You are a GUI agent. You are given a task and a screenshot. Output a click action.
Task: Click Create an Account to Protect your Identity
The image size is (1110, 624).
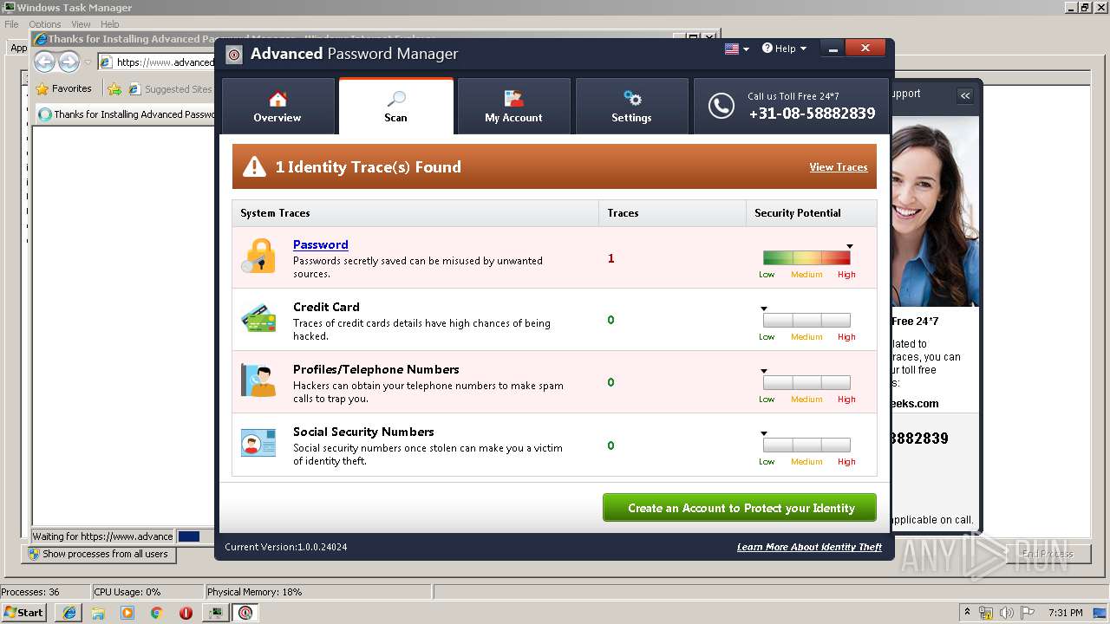coord(740,508)
